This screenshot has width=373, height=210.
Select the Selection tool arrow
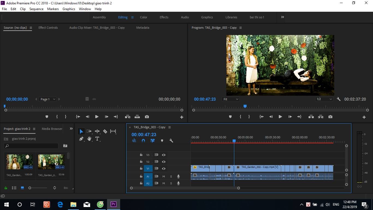pyautogui.click(x=81, y=132)
